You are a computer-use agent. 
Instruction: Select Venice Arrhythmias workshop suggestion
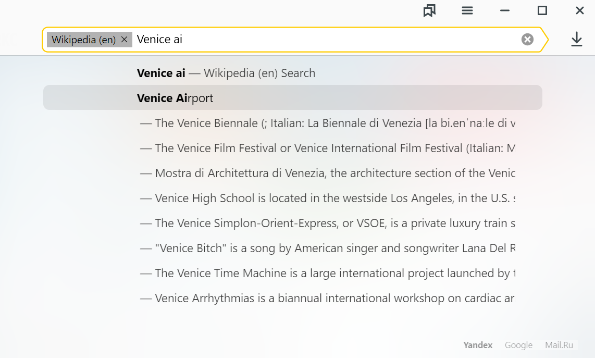[x=293, y=299]
